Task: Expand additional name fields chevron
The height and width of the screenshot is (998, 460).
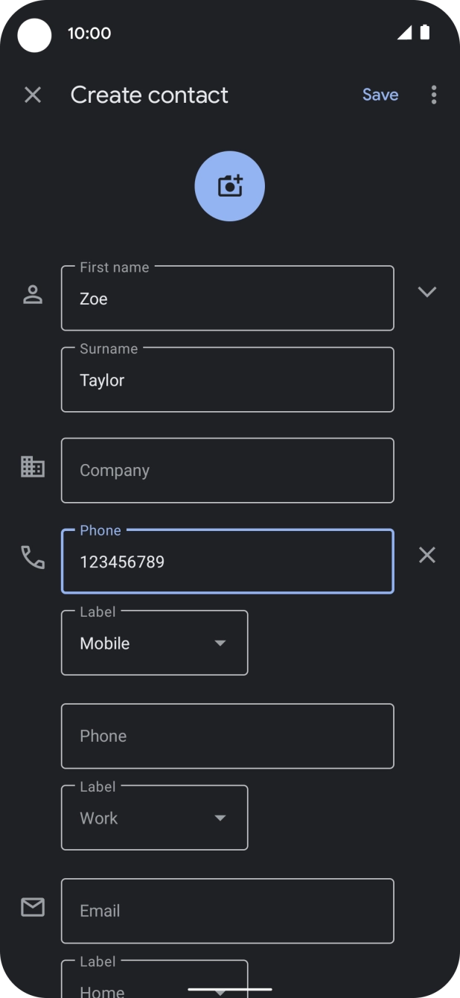Action: point(427,292)
